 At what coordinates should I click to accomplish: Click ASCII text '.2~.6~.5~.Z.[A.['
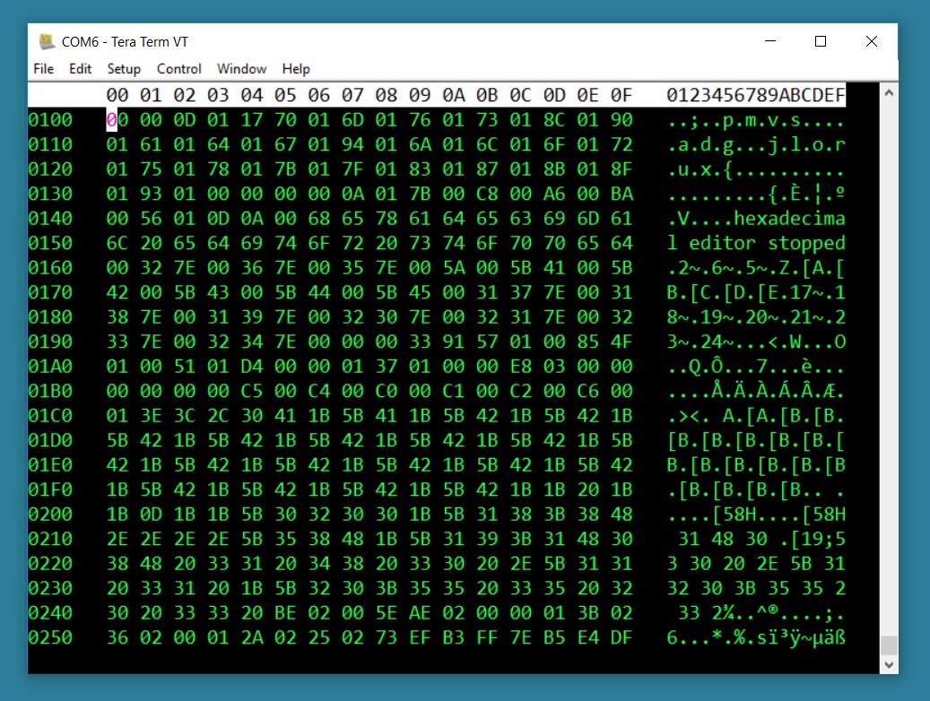[756, 268]
